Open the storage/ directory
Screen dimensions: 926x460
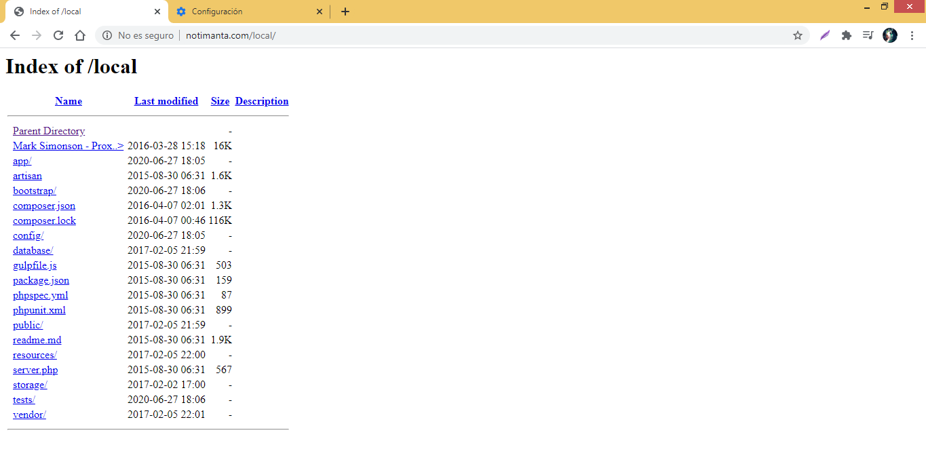pyautogui.click(x=30, y=385)
